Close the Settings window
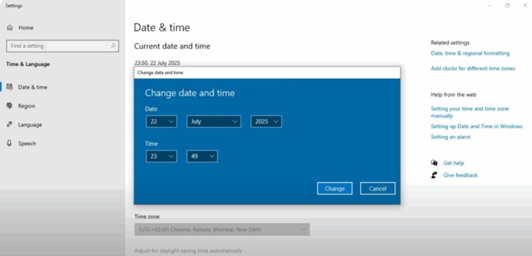Screen dimensions: 532x256 click(525, 5)
